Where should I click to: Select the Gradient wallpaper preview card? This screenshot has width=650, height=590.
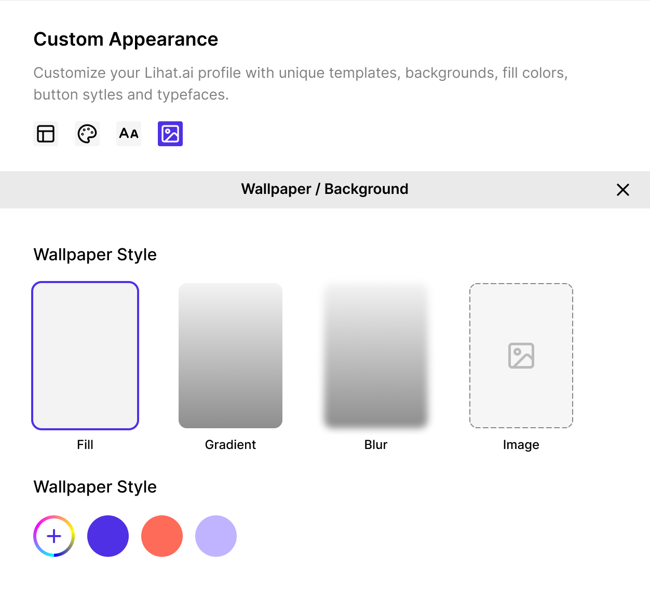231,356
